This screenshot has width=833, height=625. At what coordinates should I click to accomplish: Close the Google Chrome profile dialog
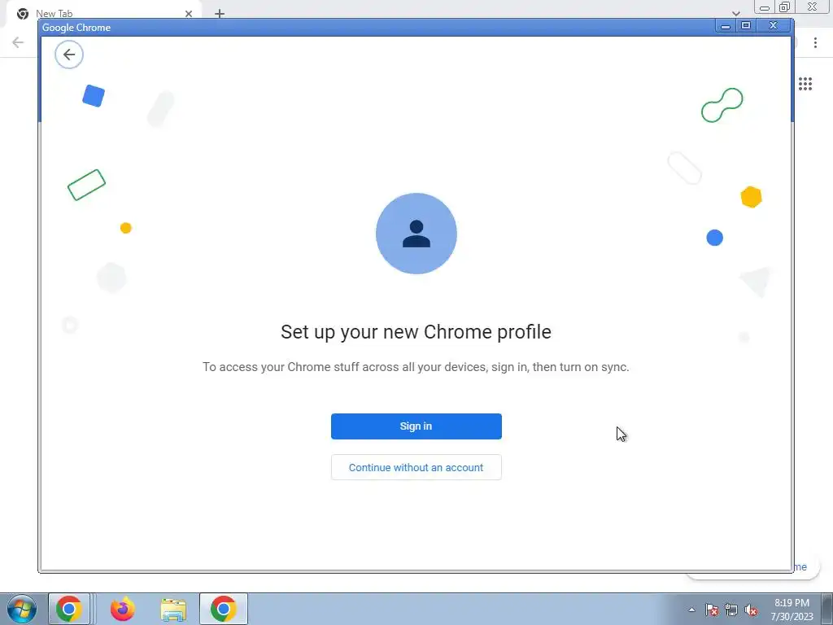coord(773,25)
